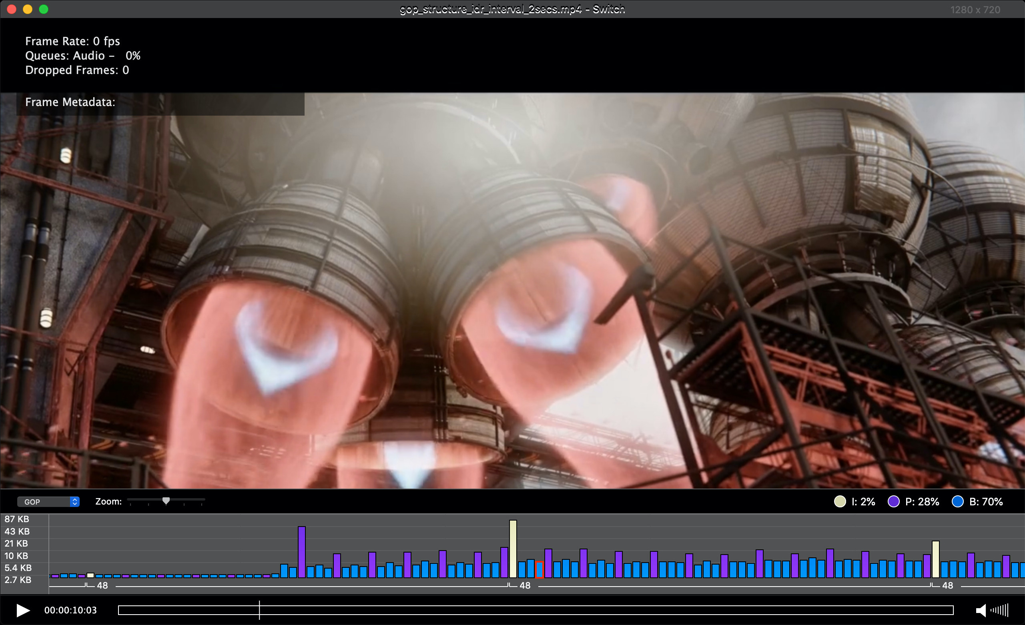Click the Frame Metadata label
The image size is (1025, 625).
[70, 102]
